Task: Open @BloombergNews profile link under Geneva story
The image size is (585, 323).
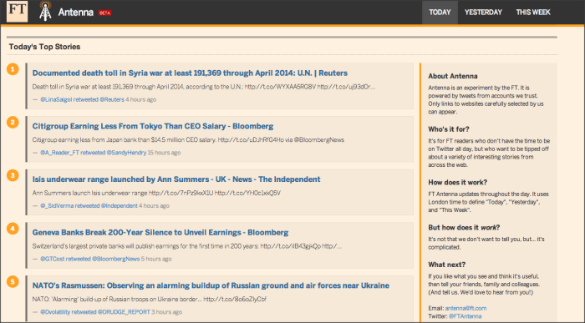Action: coord(115,259)
